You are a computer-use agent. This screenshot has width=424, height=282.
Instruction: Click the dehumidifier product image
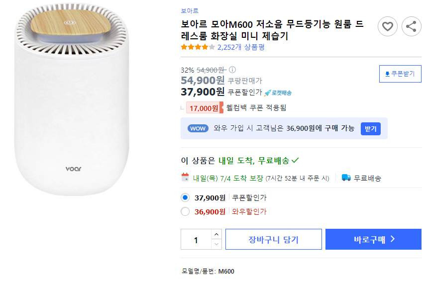click(x=72, y=99)
